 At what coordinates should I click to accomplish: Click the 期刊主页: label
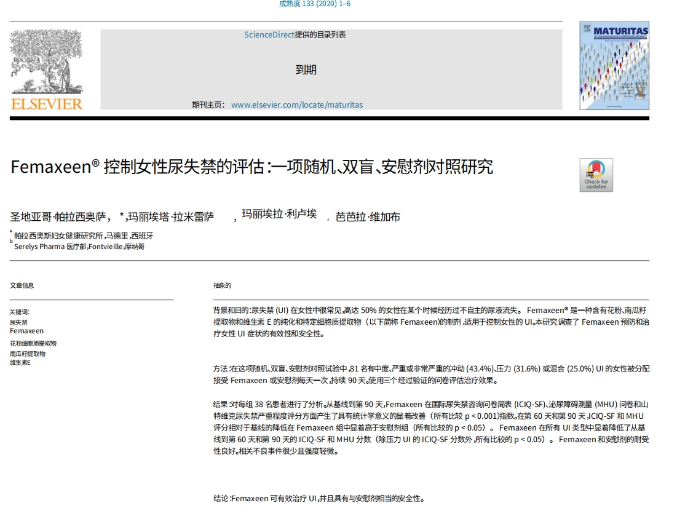tap(208, 105)
